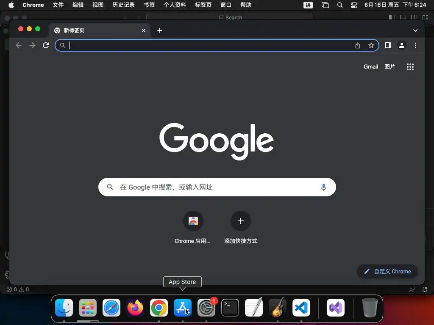
Task: Open the Chrome profile avatar
Action: (402, 45)
